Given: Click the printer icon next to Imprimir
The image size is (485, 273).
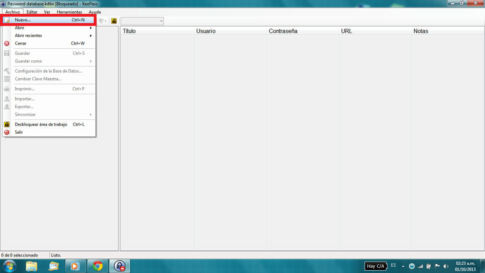Looking at the screenshot, I should click(7, 89).
